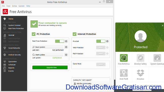
Task: Open Quarantine biohazard icon
Action: point(5,61)
